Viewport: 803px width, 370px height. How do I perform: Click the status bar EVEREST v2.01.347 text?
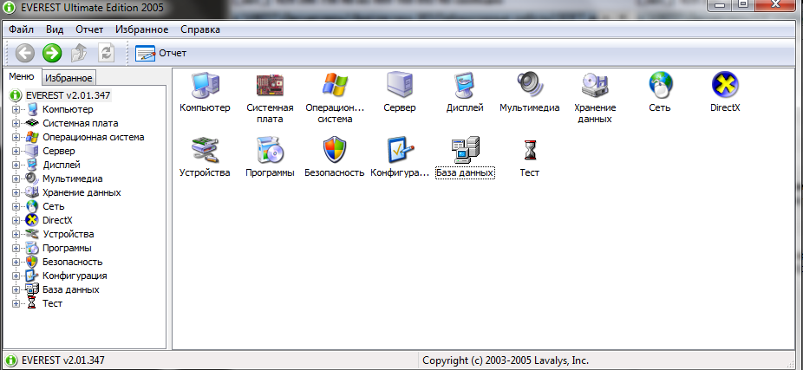[63, 360]
